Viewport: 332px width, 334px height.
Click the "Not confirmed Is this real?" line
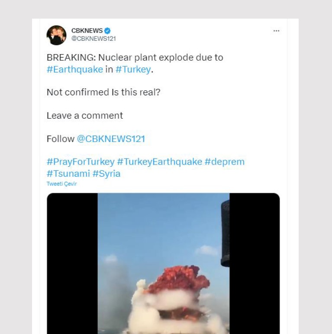[x=103, y=92]
